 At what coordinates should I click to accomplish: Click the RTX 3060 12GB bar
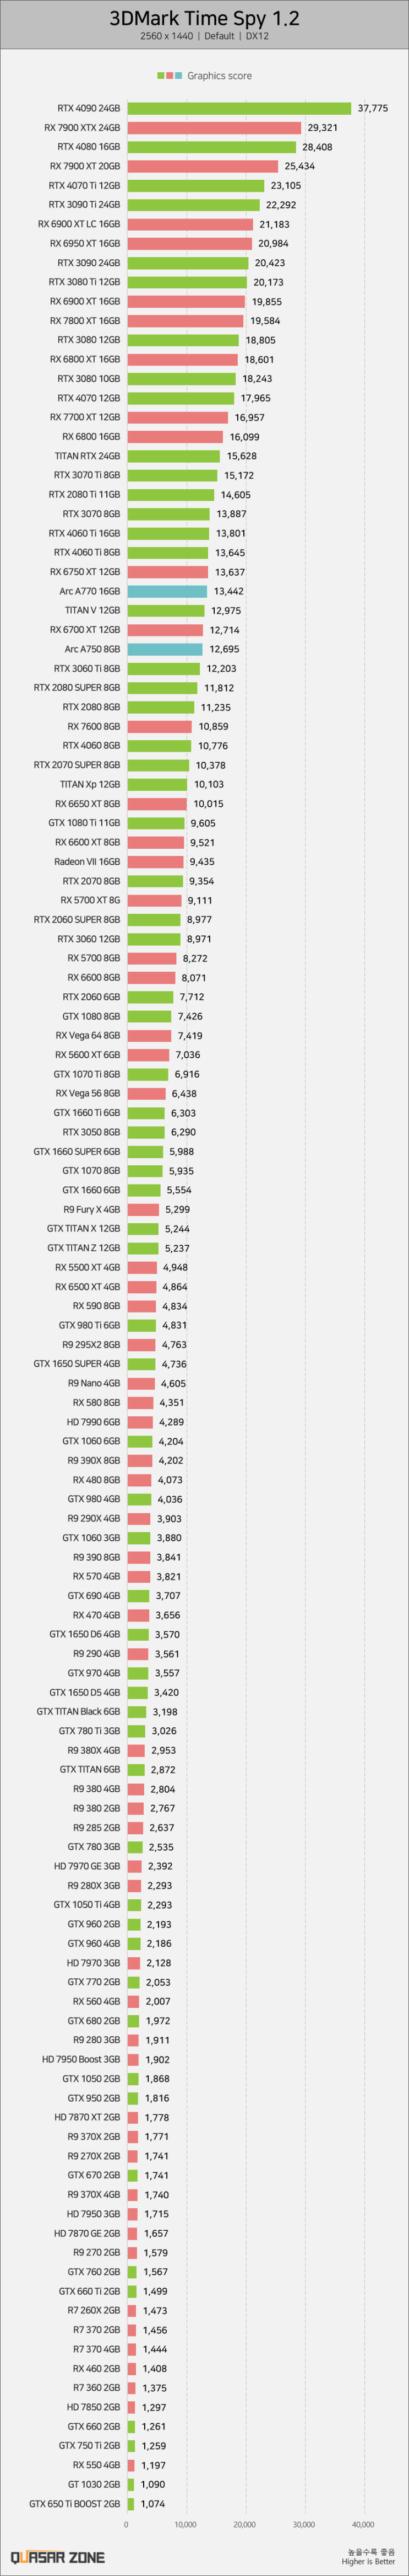(x=154, y=939)
